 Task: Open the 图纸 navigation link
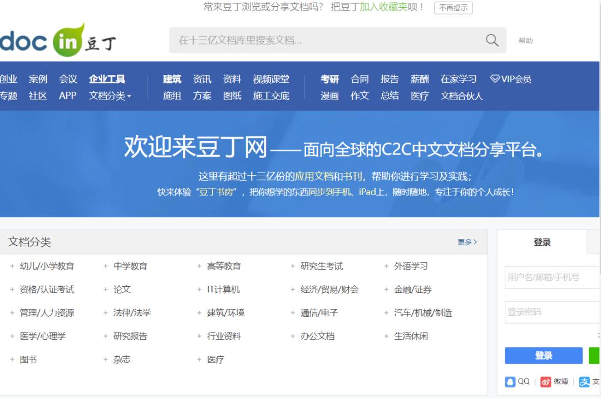click(x=232, y=96)
